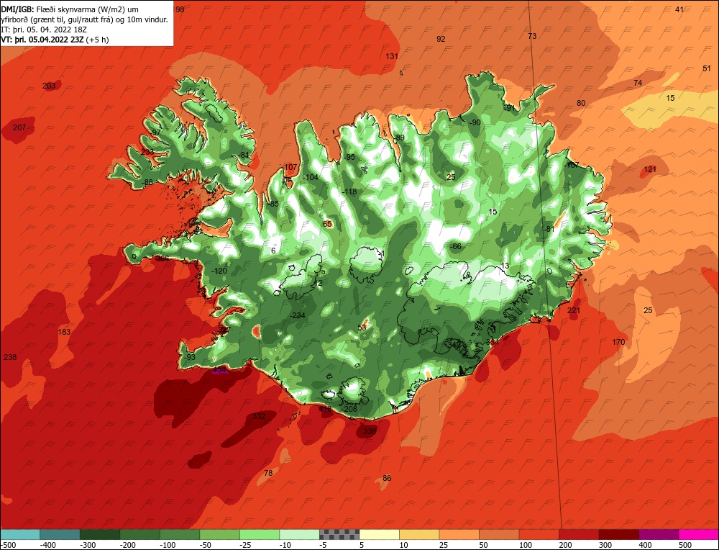
Task: Click the value 238 at the left edge
Action: click(x=10, y=357)
